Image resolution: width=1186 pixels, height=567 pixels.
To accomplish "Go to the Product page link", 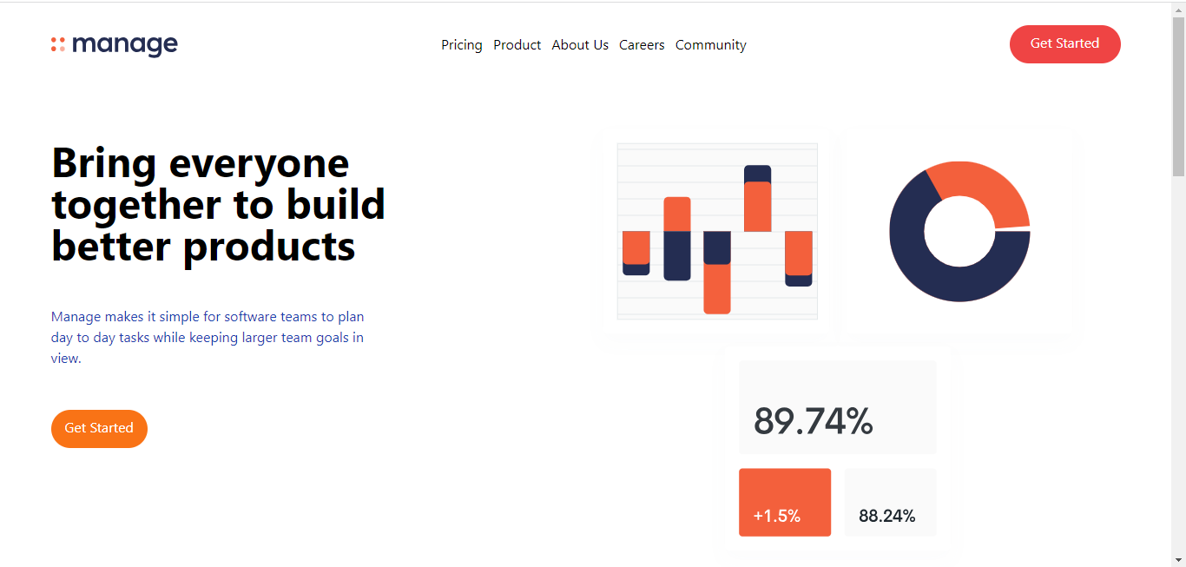I will [517, 45].
